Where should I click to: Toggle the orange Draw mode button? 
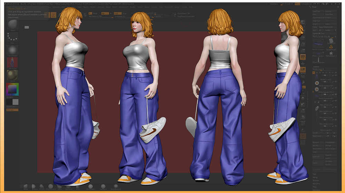pos(53,15)
